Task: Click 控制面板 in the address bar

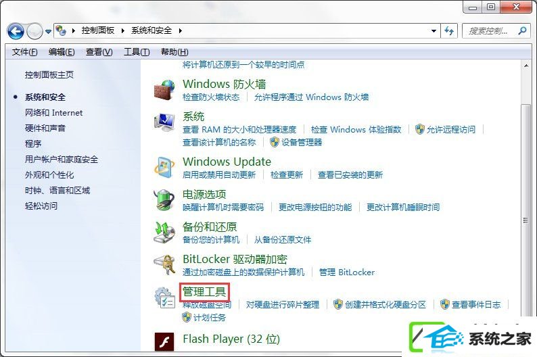Action: tap(98, 30)
